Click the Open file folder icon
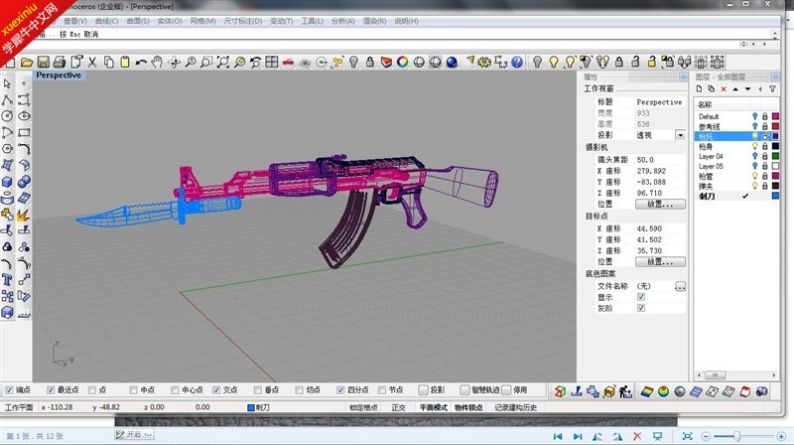 tap(27, 63)
